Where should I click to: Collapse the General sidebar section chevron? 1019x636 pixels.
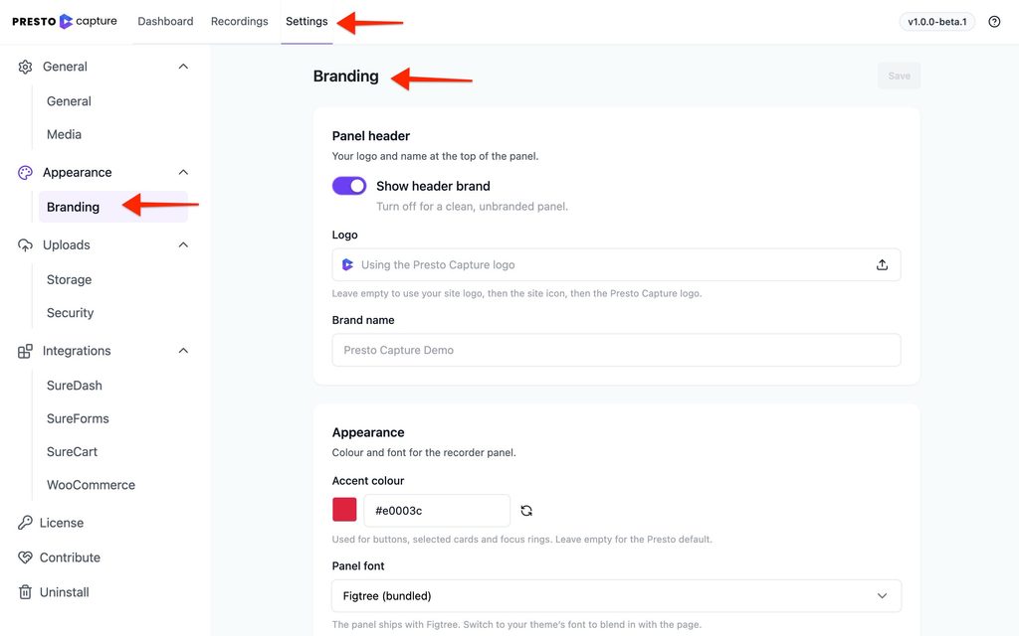pyautogui.click(x=183, y=67)
